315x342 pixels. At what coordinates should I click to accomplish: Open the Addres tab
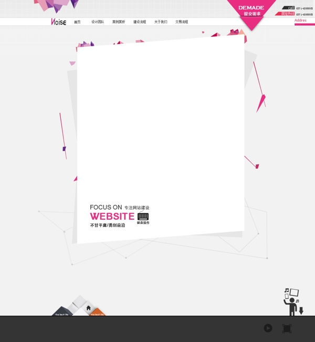click(300, 20)
